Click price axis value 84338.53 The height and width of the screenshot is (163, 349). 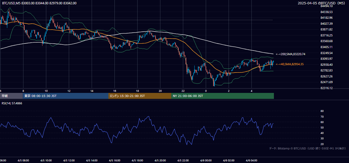[326, 12]
